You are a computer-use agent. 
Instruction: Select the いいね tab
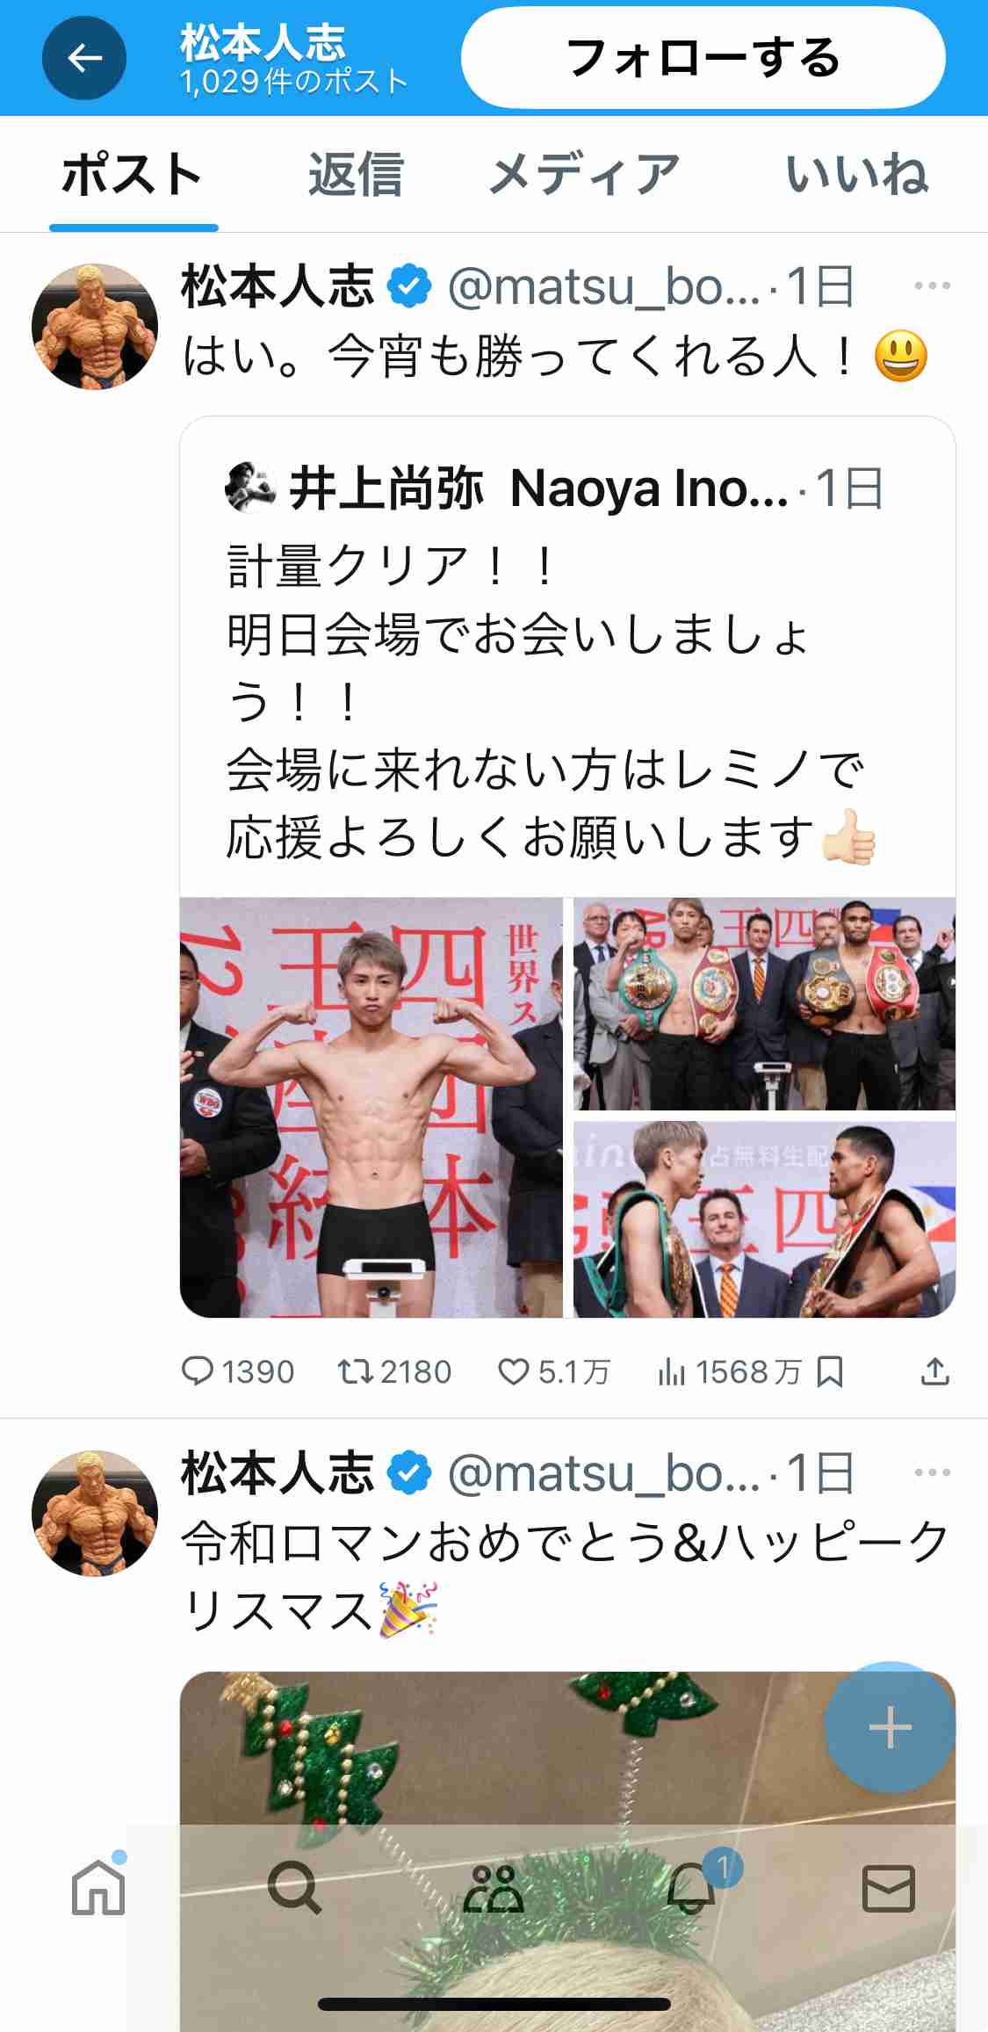856,174
